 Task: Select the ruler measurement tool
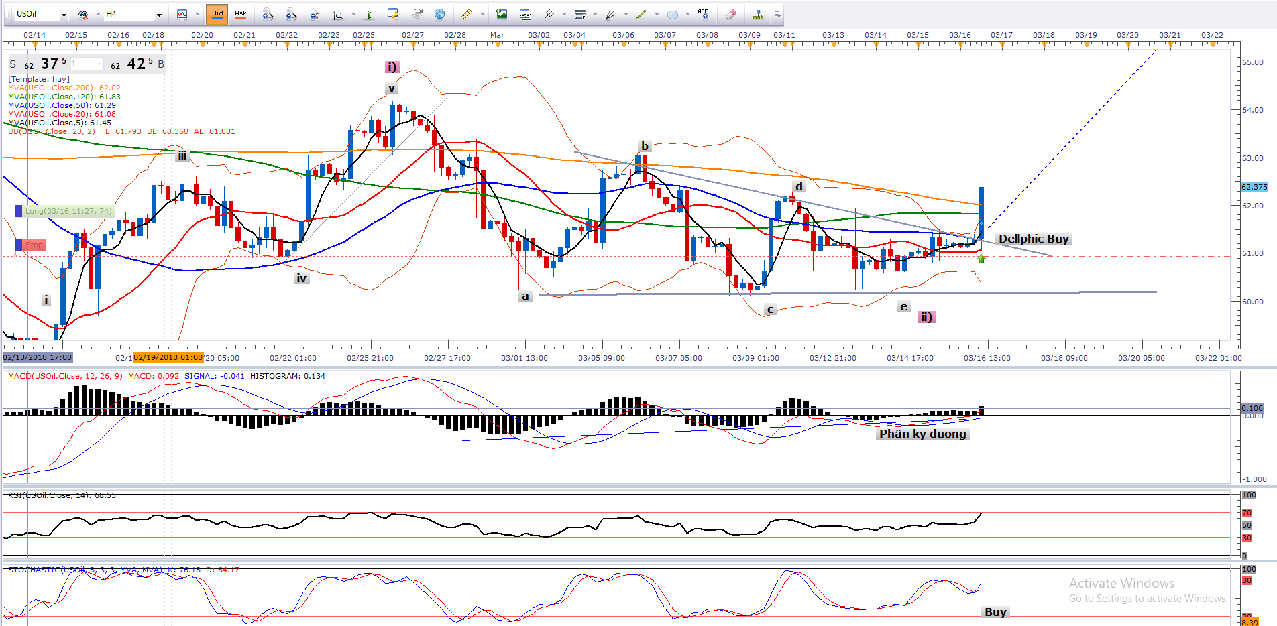[467, 14]
